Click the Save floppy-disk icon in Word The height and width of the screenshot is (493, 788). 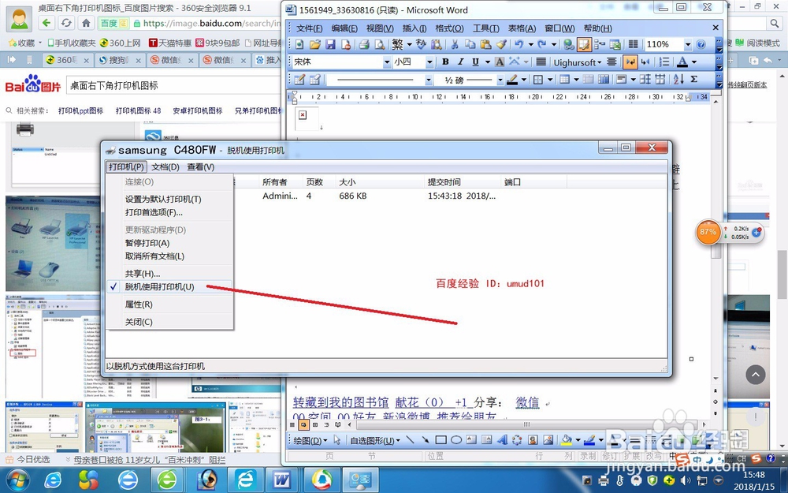[330, 45]
